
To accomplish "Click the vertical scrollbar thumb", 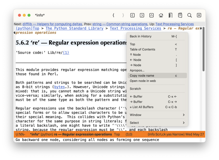I will click(x=204, y=49).
